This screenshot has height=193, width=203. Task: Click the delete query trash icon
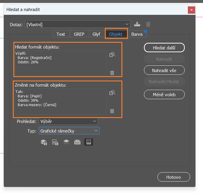pyautogui.click(x=148, y=24)
